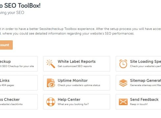Image resolution: width=161 pixels, height=118 pixels.
Task: Click the 'Keep in touch!' text
Action: click(139, 104)
